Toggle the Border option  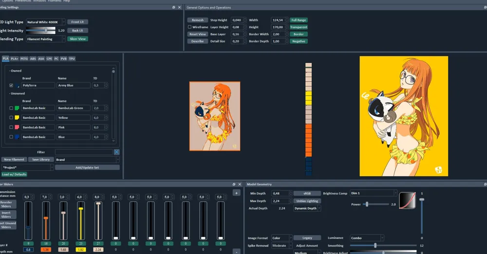point(299,34)
